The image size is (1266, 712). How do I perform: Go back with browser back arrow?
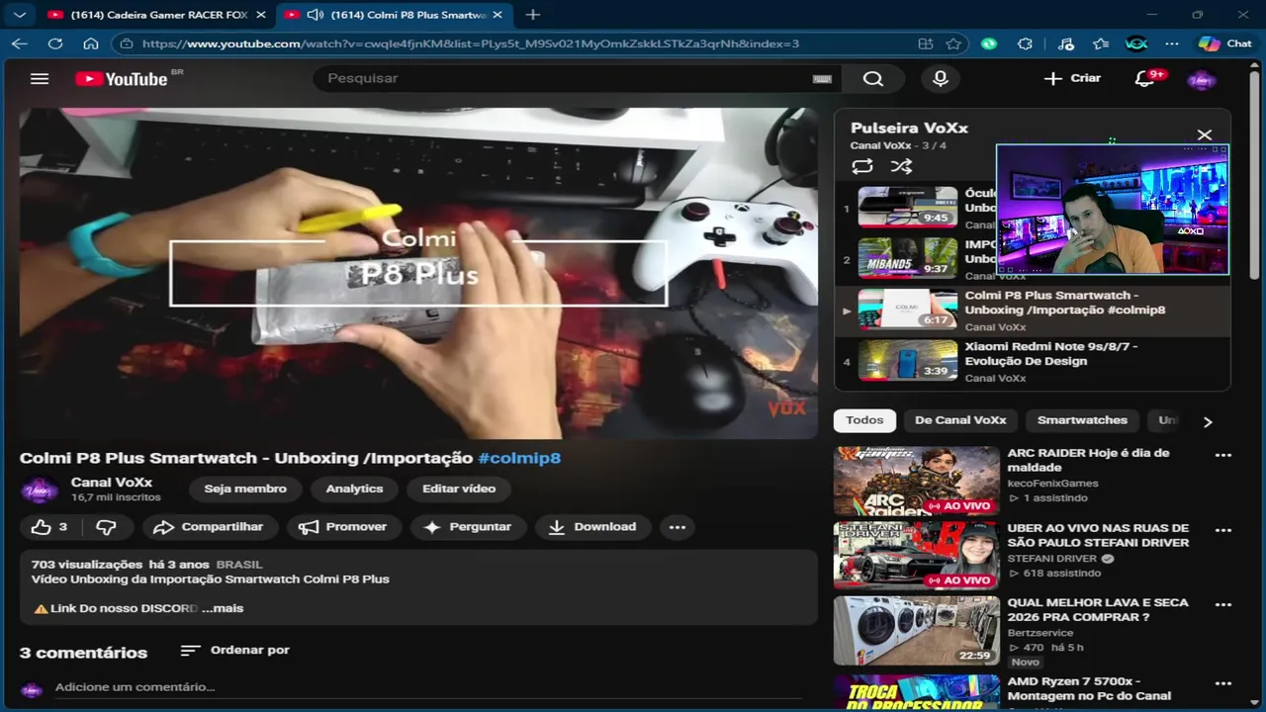(19, 44)
